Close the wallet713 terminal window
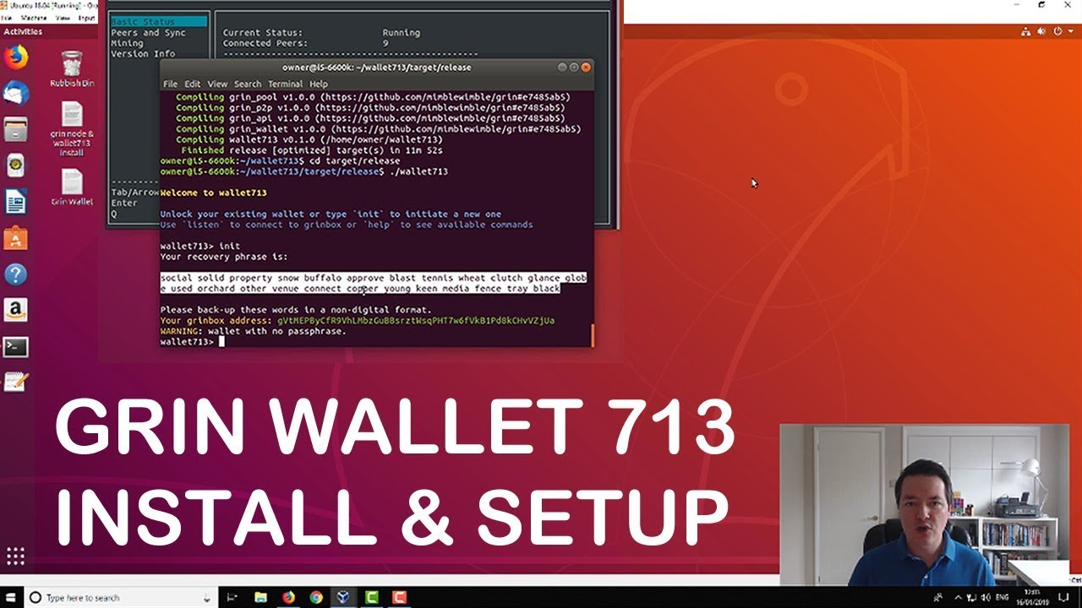The image size is (1082, 608). point(586,67)
